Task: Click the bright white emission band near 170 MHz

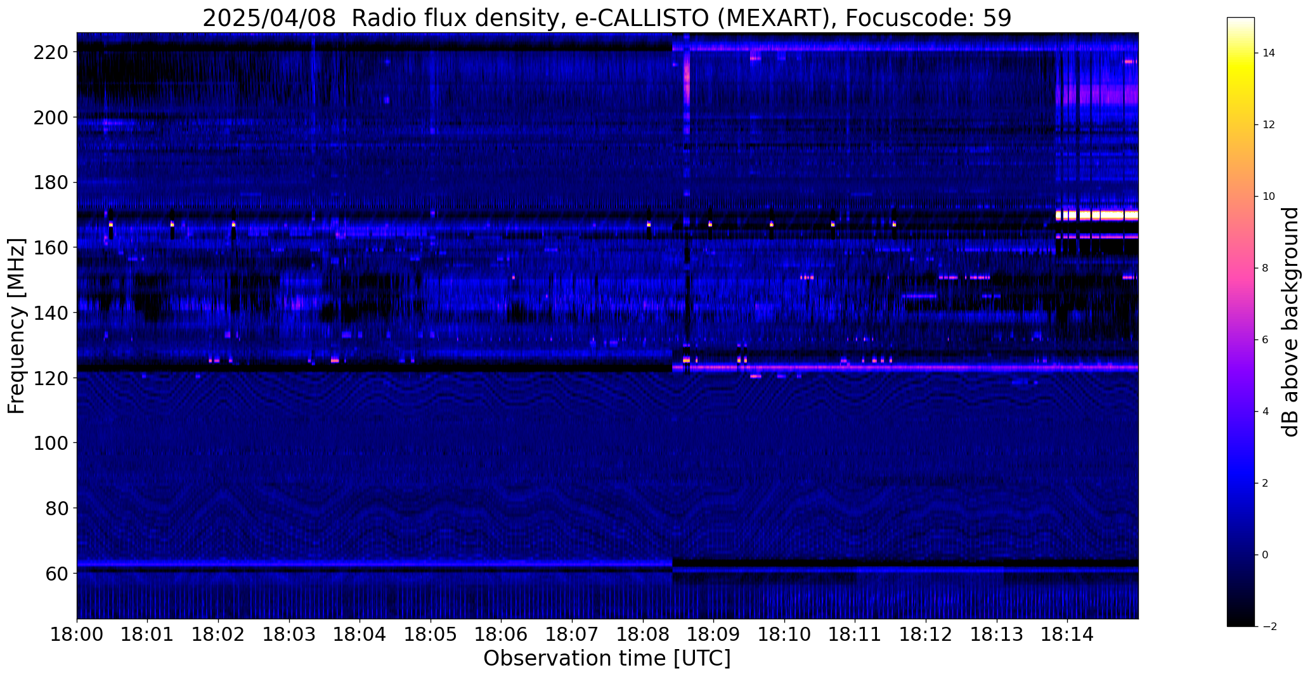Action: point(1097,216)
